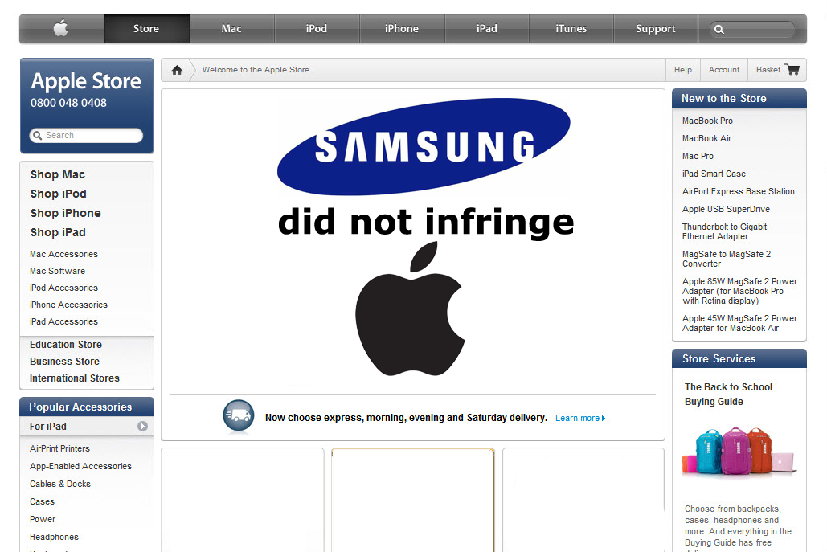This screenshot has height=552, width=827.
Task: Click the Apple logo in the navigation bar
Action: point(61,28)
